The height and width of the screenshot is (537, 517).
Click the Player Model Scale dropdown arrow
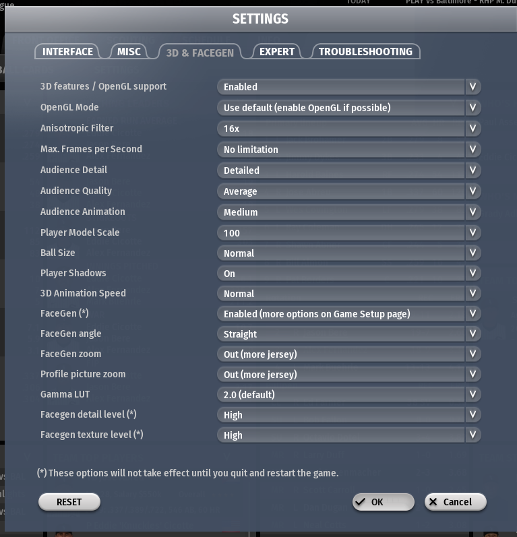(x=473, y=233)
